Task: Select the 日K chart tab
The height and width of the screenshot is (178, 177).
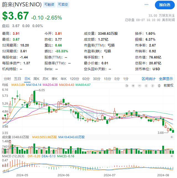Action: click(x=27, y=79)
